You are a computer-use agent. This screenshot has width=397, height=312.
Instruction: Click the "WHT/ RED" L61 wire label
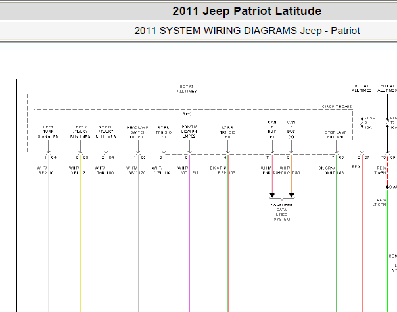42,170
